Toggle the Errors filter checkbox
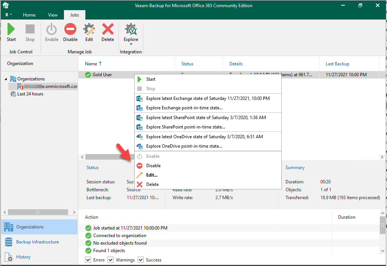The width and height of the screenshot is (387, 266). pos(88,260)
